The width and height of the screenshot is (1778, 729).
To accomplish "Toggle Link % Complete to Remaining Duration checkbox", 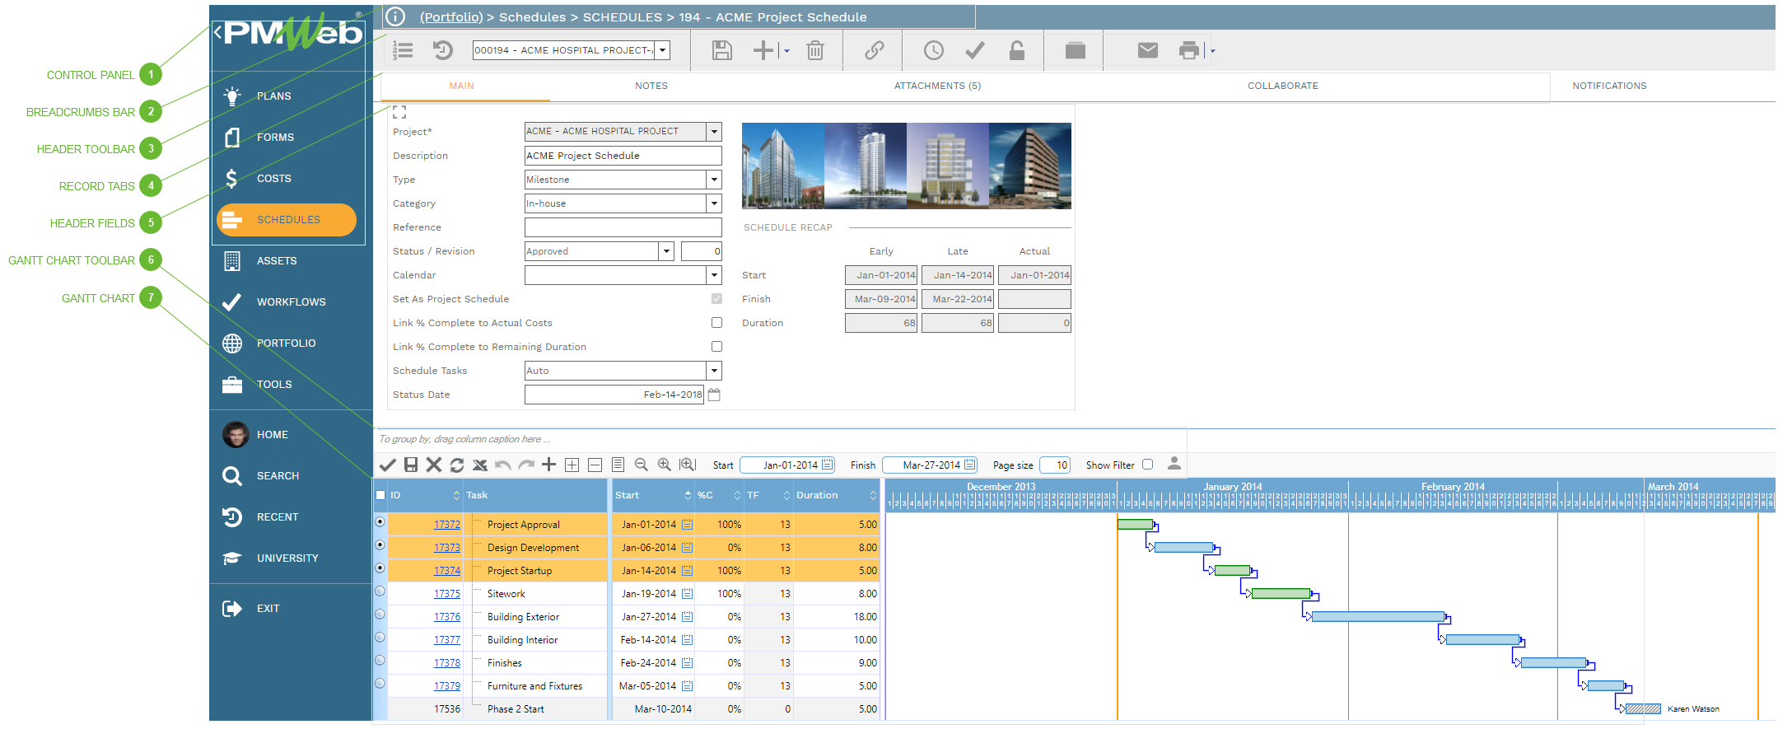I will click(x=716, y=347).
